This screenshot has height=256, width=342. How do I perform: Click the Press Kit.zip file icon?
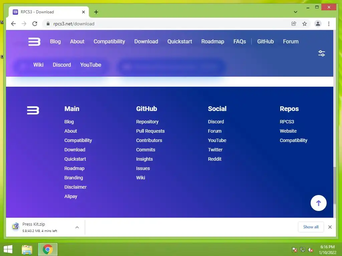pyautogui.click(x=15, y=227)
